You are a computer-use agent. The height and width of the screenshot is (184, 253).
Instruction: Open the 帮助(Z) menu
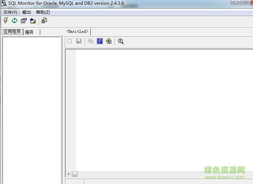[x=43, y=12]
